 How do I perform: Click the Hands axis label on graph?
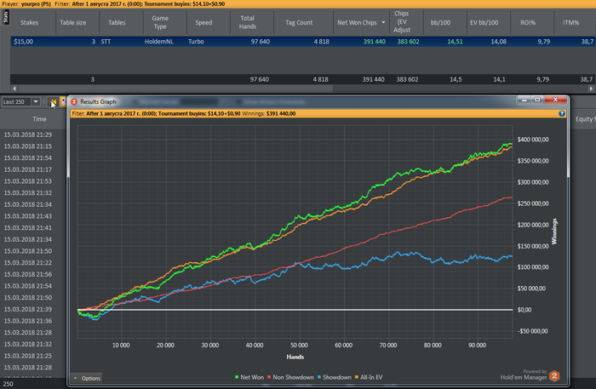pos(295,357)
